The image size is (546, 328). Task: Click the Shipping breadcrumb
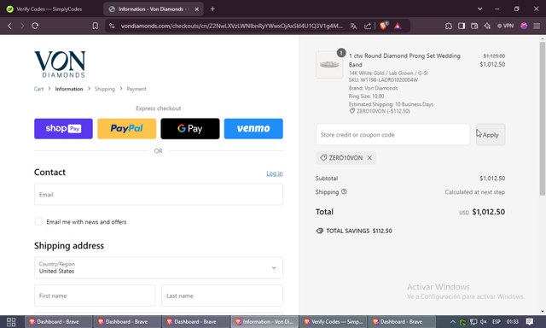click(x=105, y=89)
